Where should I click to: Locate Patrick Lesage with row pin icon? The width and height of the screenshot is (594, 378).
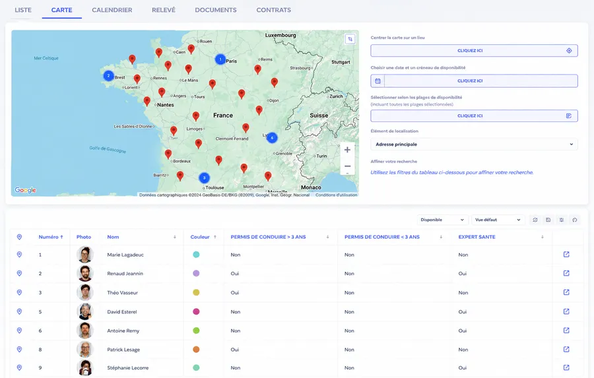point(19,350)
